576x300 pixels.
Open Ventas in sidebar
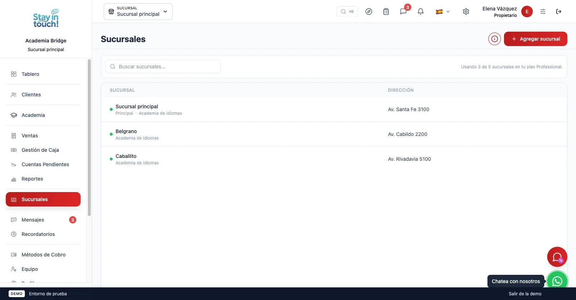click(43, 136)
